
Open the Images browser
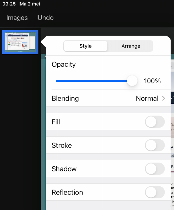click(17, 18)
